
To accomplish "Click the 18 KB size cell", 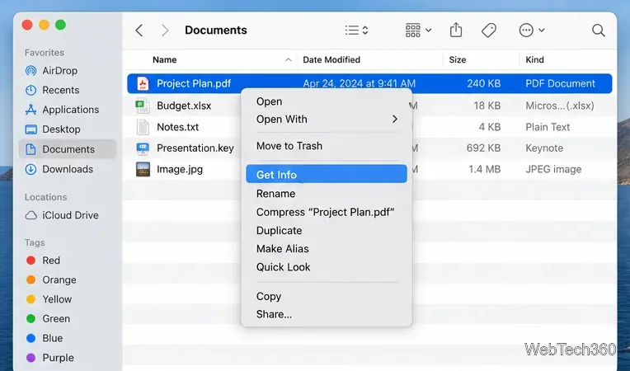I will (x=487, y=106).
